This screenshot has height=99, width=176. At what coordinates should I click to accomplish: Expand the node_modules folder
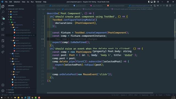(9, 17)
